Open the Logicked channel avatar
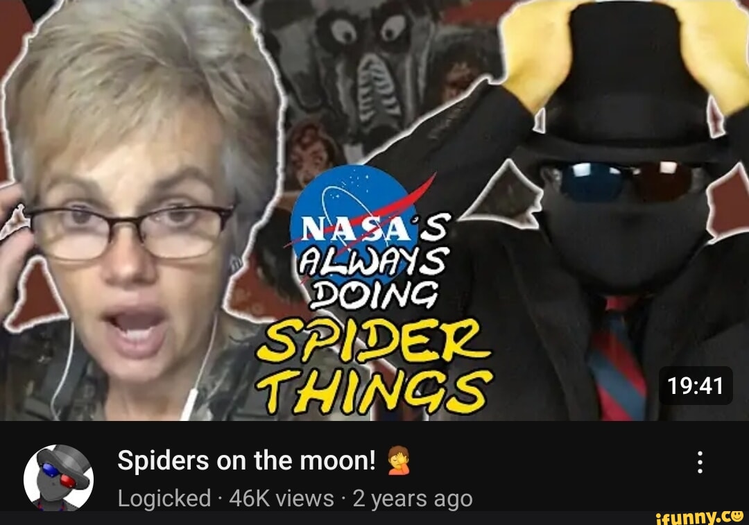Viewport: 749px width, 525px height. [58, 478]
